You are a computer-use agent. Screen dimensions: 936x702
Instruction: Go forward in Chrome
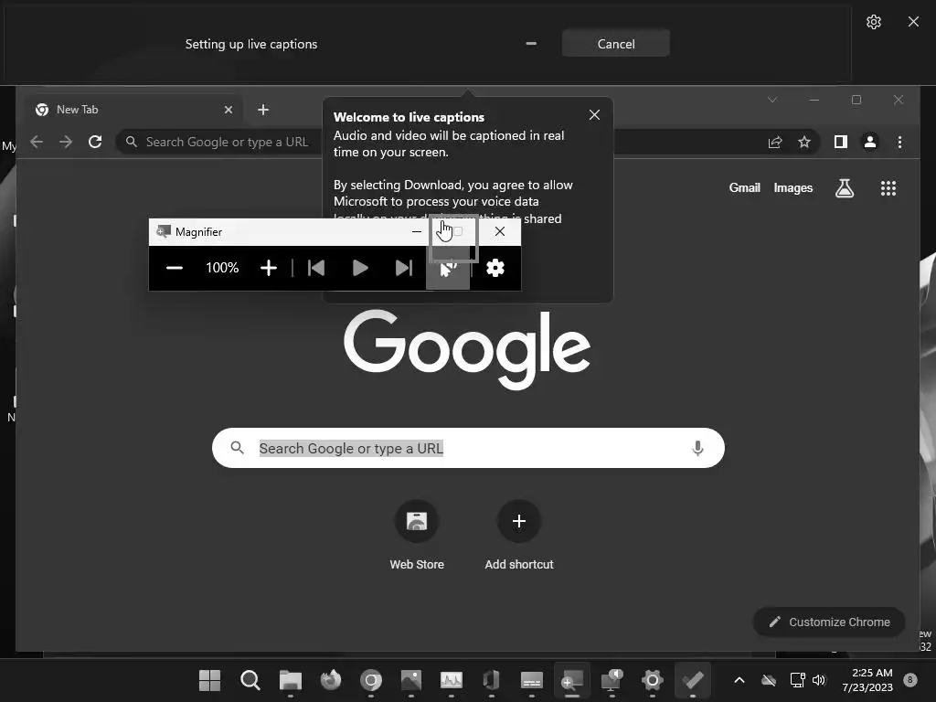tap(66, 142)
